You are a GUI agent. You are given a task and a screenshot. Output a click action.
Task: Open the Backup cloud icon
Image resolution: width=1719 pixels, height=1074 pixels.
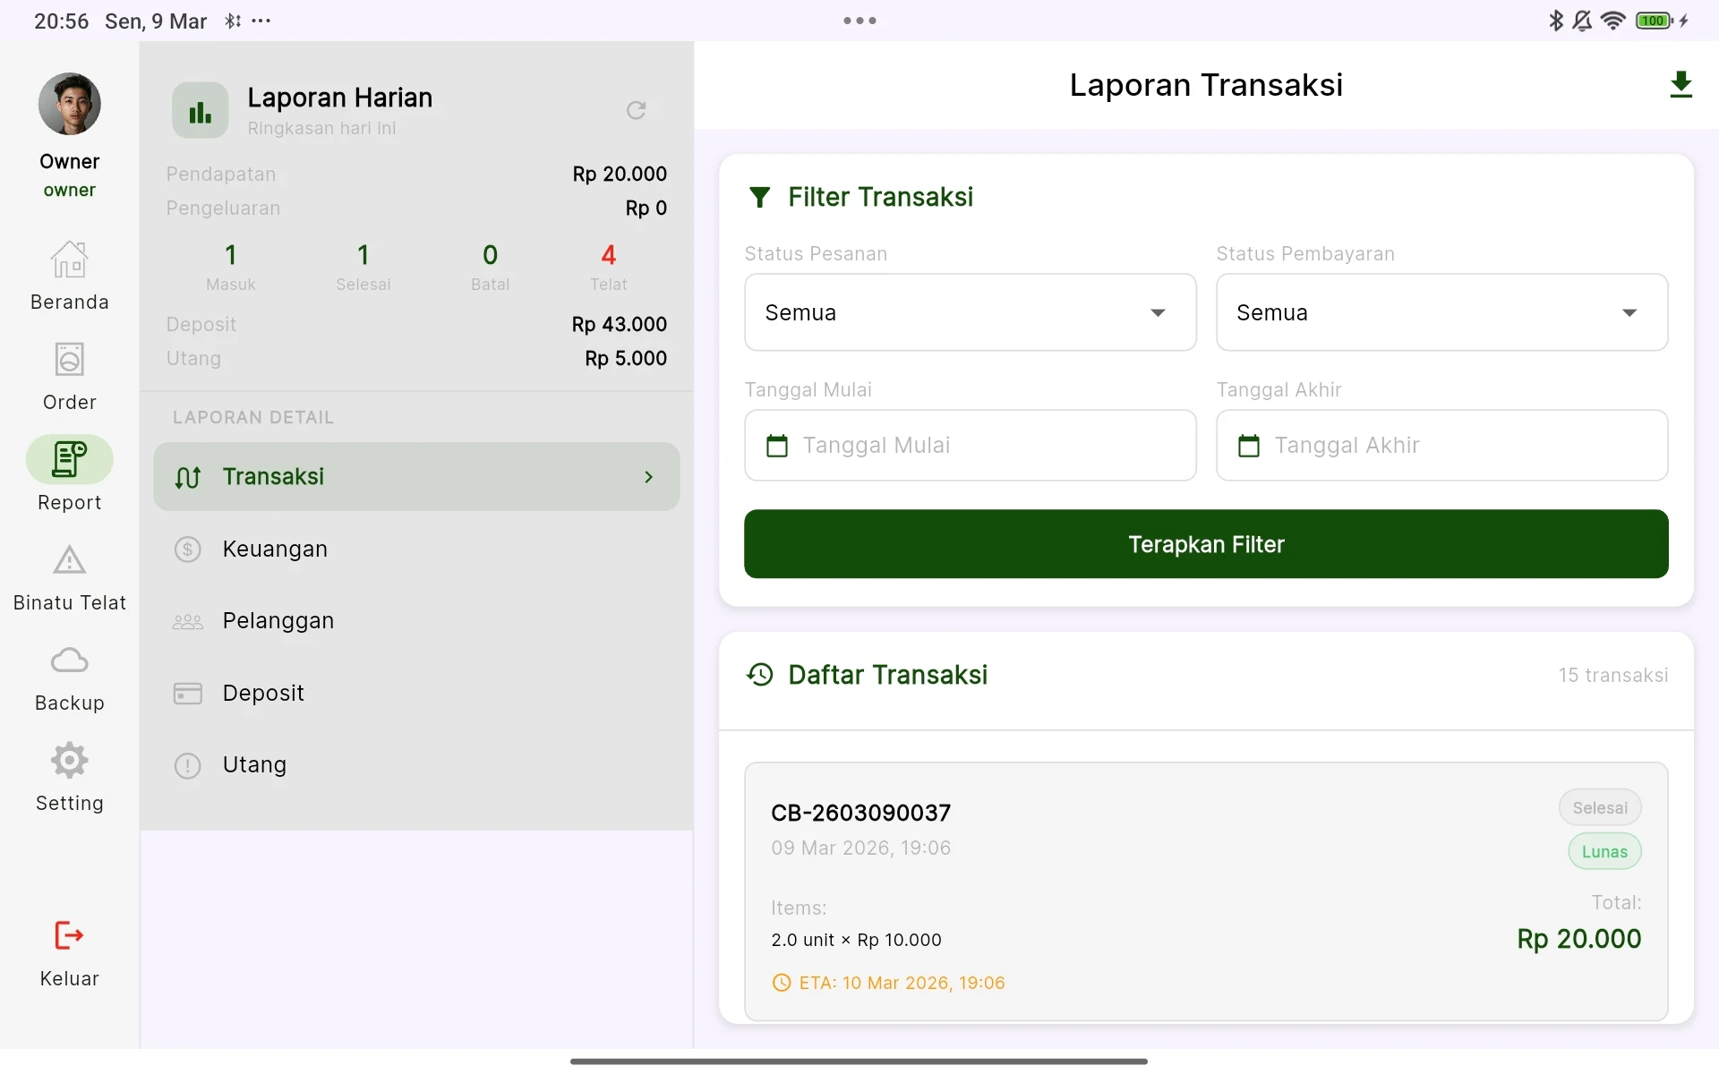69,661
